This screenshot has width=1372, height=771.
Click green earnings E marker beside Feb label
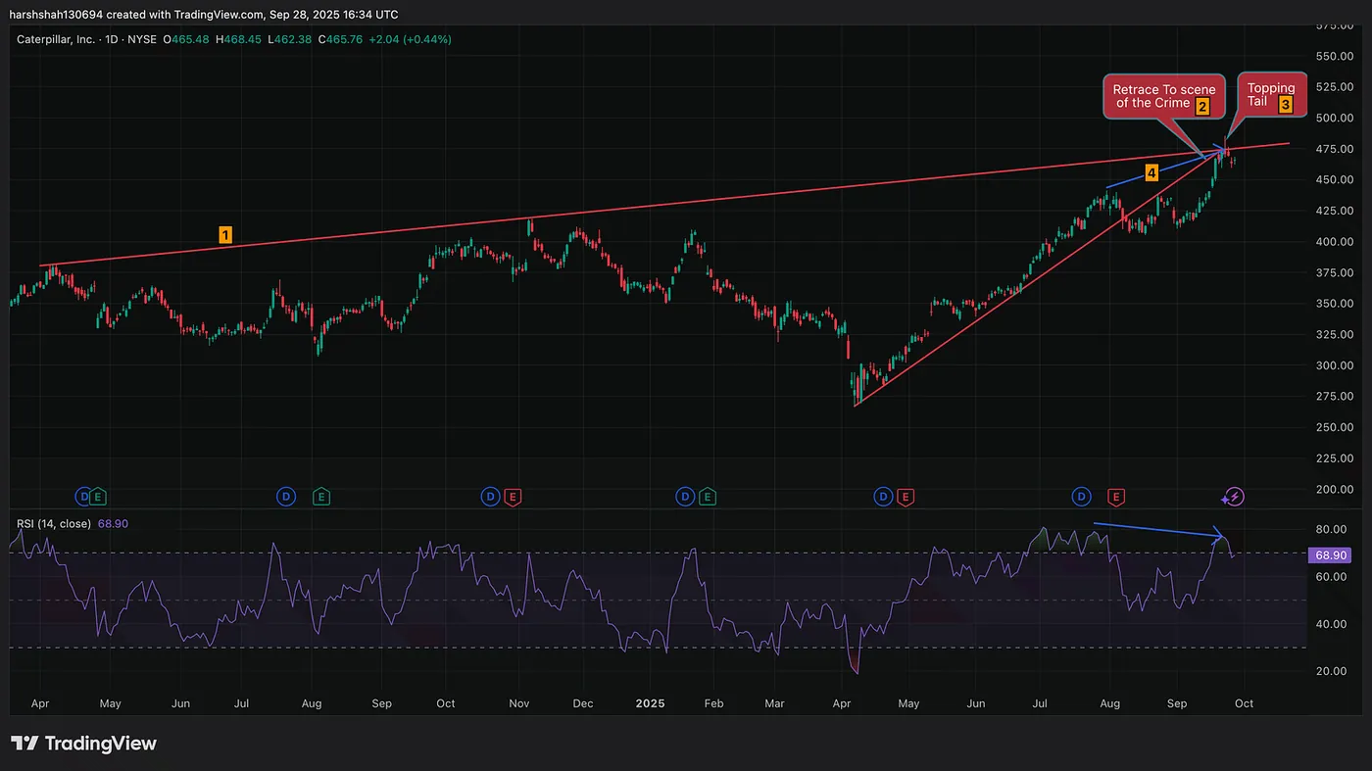[707, 497]
